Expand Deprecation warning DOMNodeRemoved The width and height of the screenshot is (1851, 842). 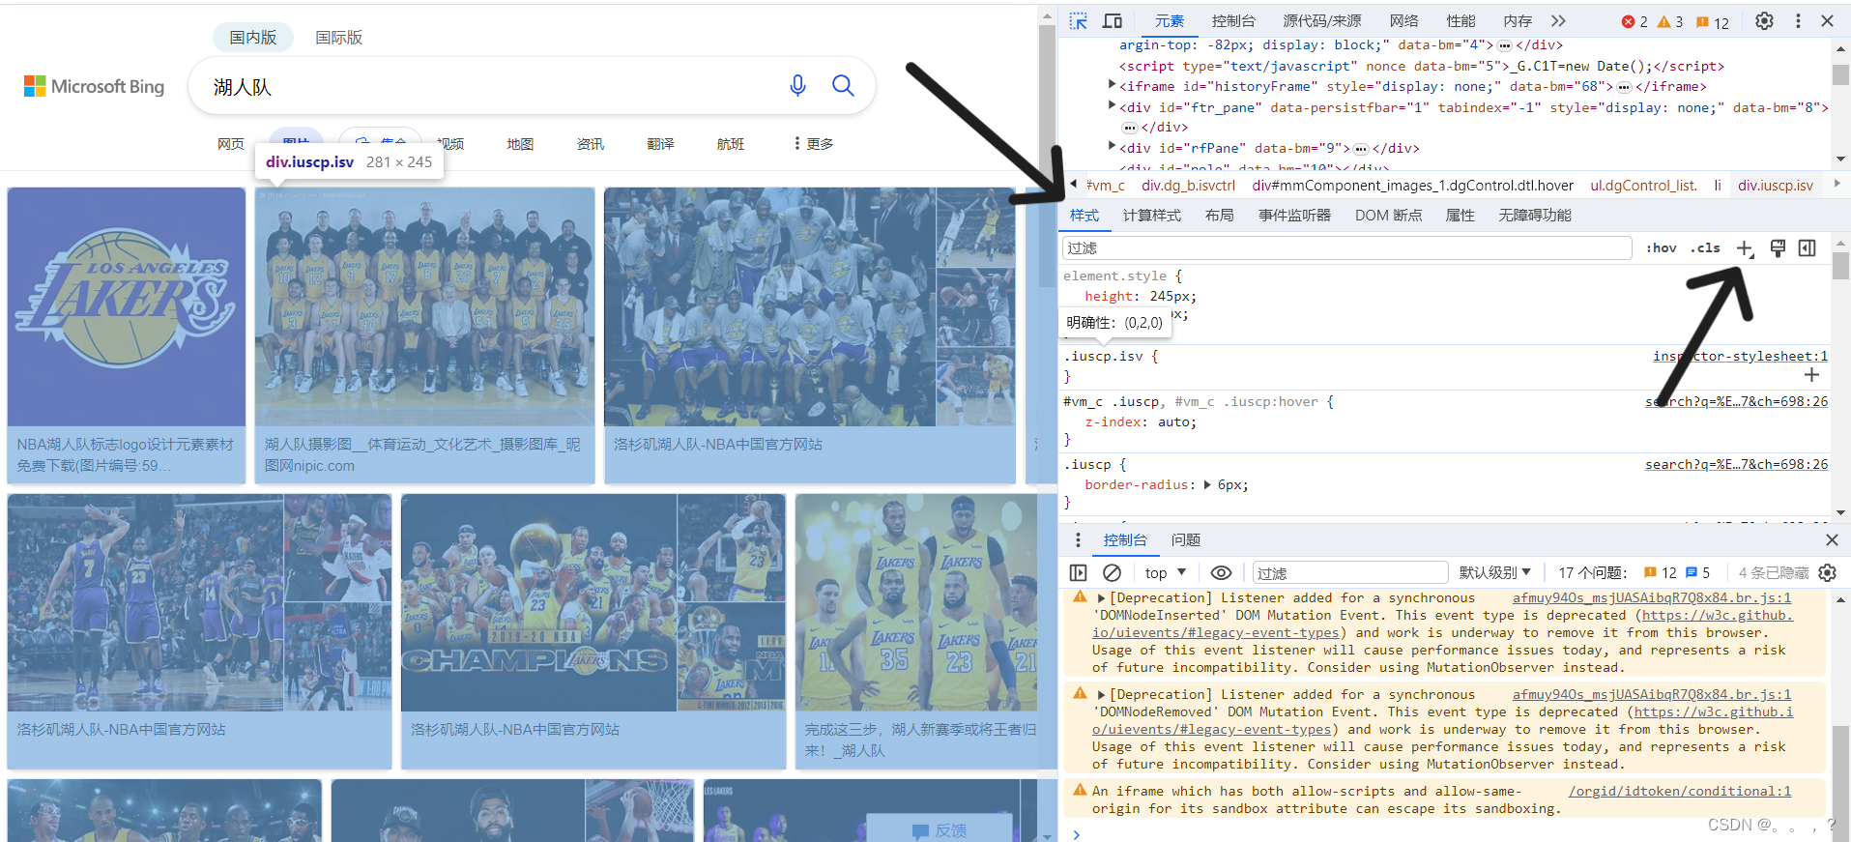pos(1101,695)
